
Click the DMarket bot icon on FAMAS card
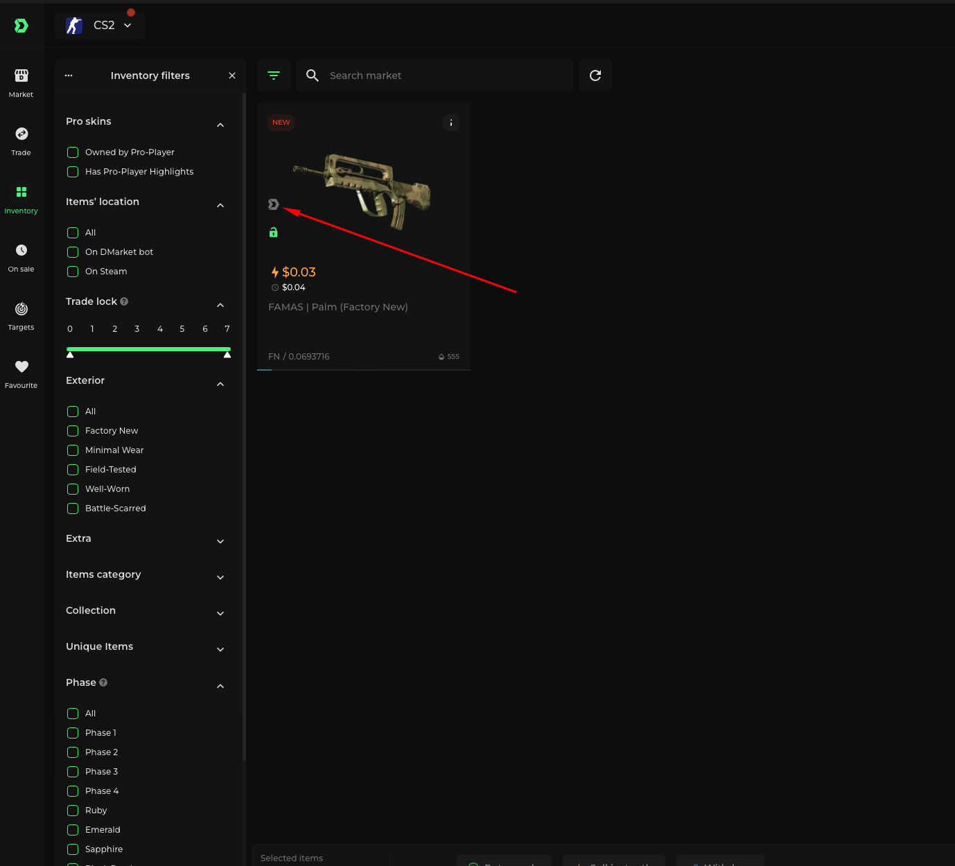[274, 204]
